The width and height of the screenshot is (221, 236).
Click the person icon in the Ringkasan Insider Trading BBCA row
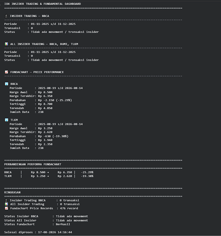[6, 200]
